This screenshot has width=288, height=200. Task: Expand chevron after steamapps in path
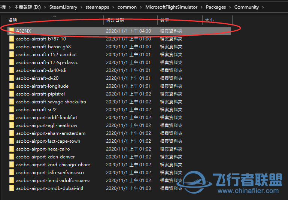(x=113, y=7)
